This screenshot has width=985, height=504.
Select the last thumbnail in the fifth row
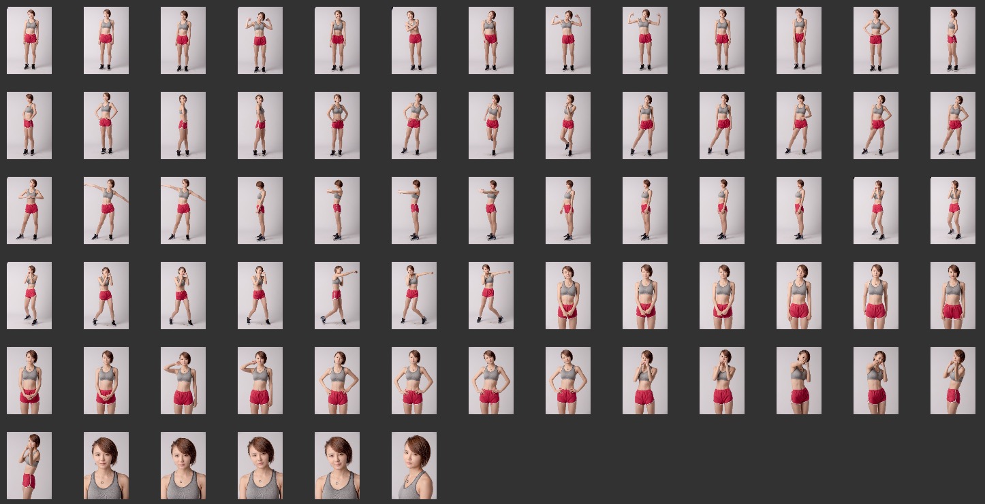click(x=953, y=380)
